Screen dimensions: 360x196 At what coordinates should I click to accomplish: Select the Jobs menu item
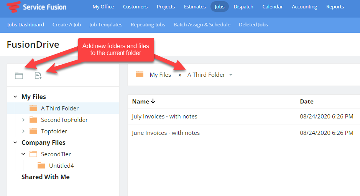tap(220, 6)
